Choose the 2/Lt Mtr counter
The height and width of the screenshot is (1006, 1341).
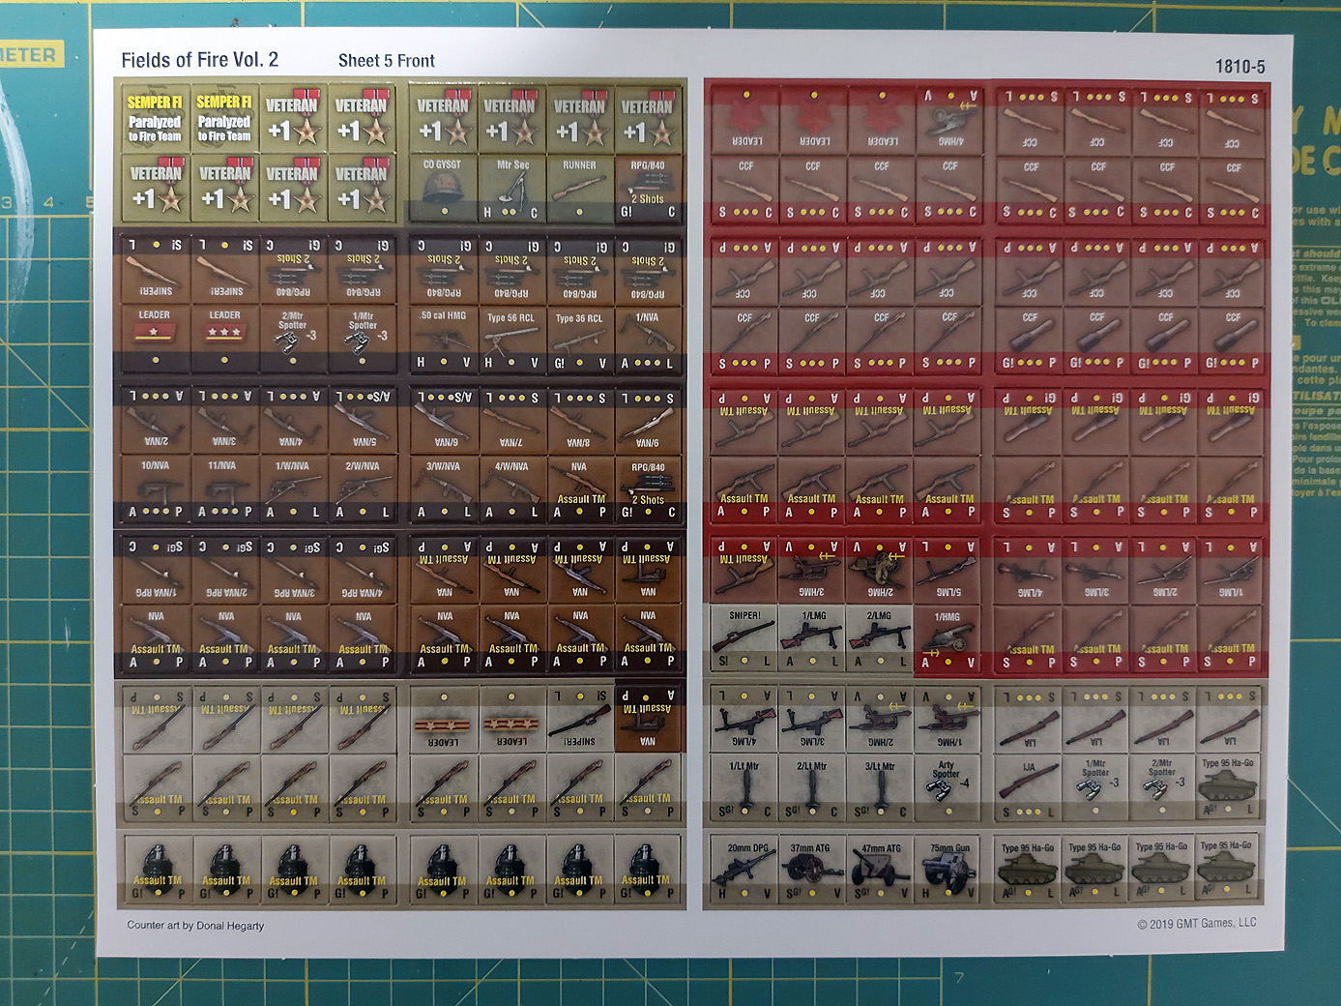click(812, 788)
